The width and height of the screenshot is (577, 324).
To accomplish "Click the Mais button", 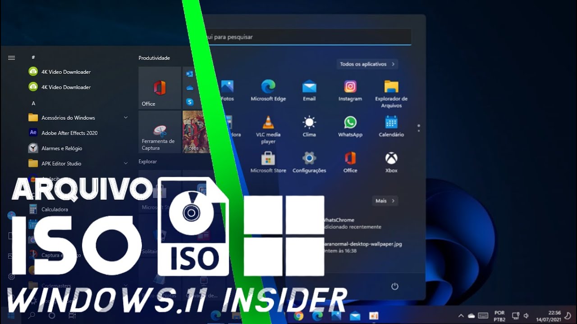I will 385,201.
